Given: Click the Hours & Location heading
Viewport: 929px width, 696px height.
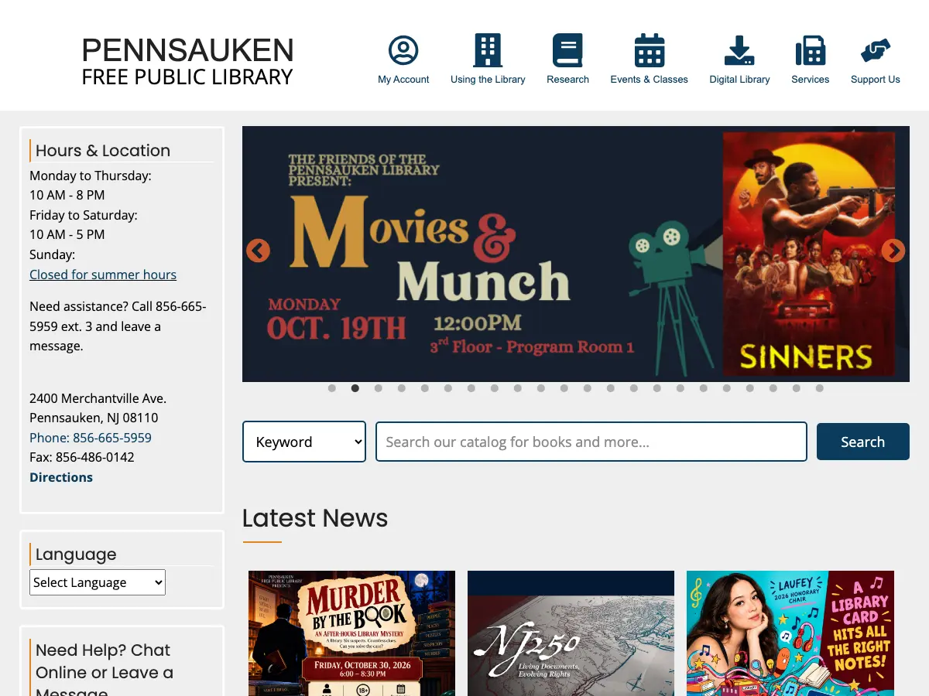Looking at the screenshot, I should pos(103,151).
